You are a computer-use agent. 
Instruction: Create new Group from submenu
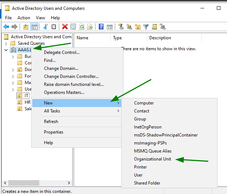(x=169, y=119)
